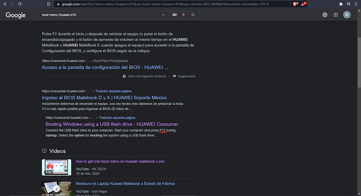Open the on-screen keyboard input tool
Image resolution: width=361 pixels, height=196 pixels.
pyautogui.click(x=174, y=15)
